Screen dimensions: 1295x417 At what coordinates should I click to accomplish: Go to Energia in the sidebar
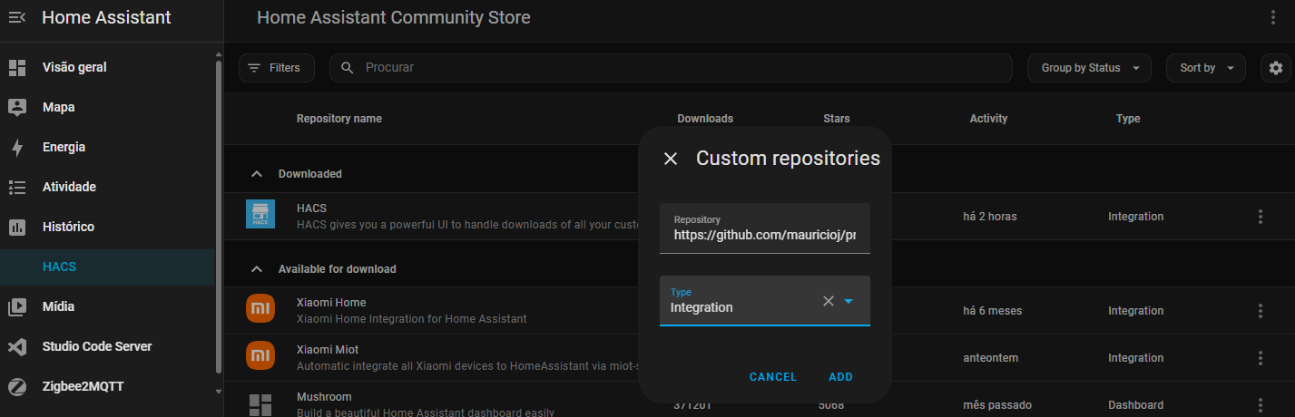coord(107,147)
